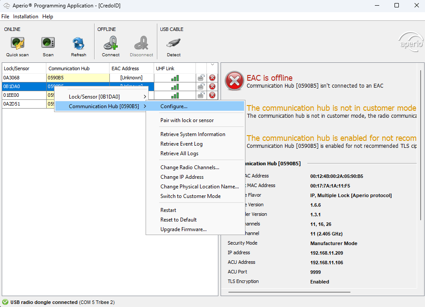Viewport: 425px width, 307px height.
Task: Click the padlock icon in row 0B1DA0
Action: pos(201,86)
